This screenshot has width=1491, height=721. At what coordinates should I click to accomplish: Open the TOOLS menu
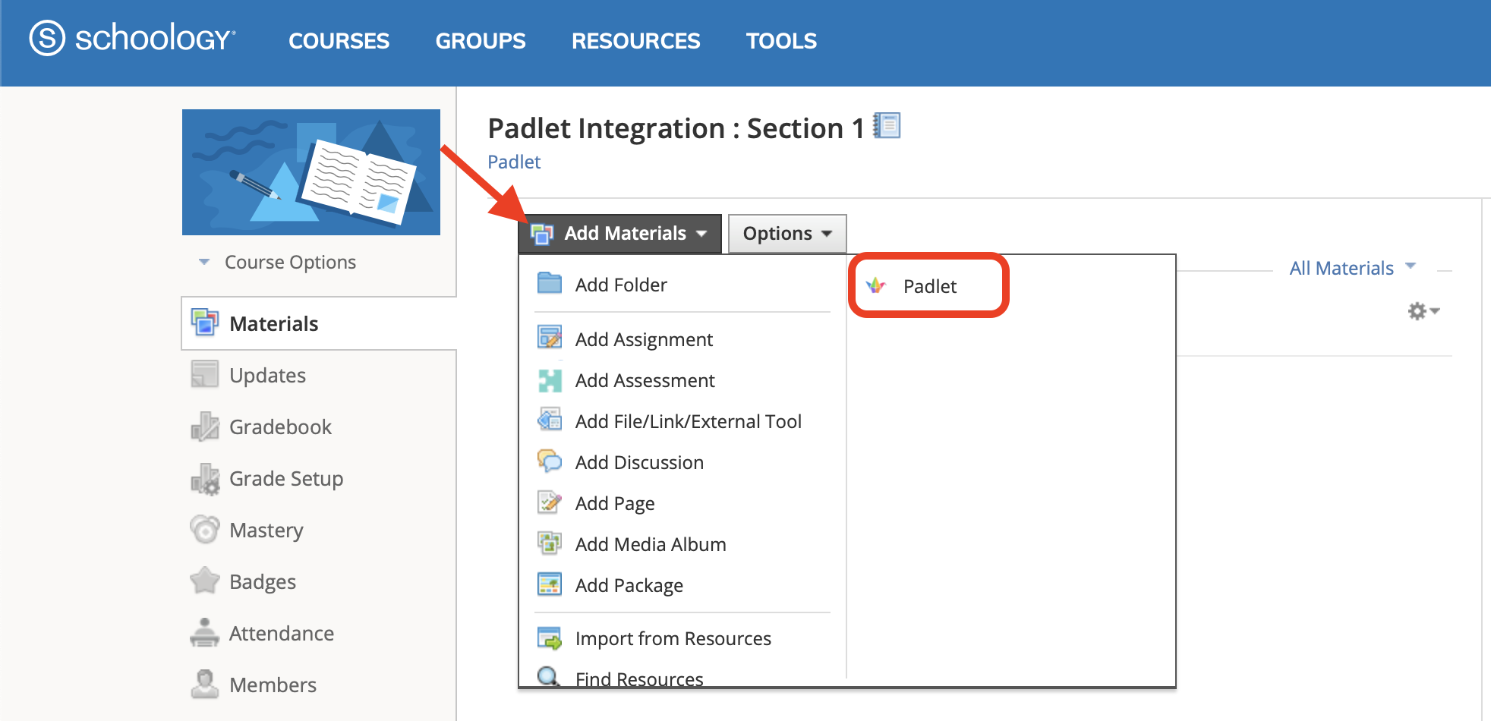coord(781,41)
